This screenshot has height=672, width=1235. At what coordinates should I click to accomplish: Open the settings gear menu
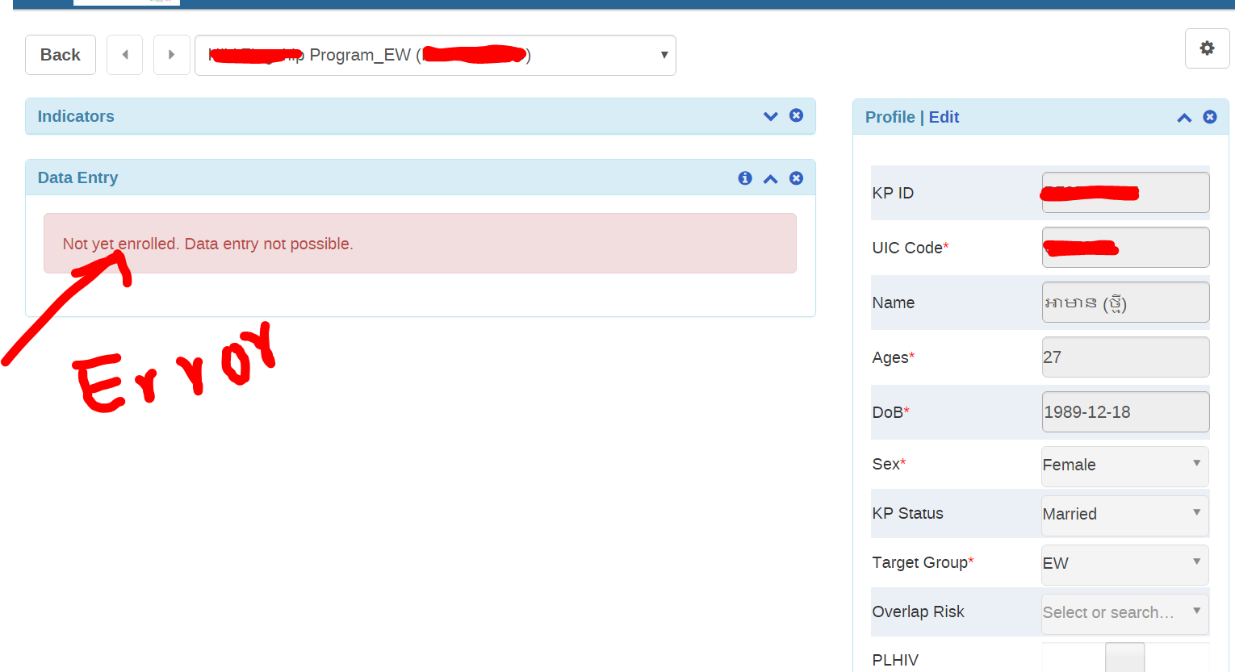coord(1207,48)
